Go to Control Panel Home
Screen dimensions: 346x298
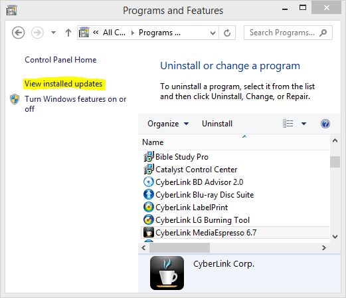[x=60, y=60]
